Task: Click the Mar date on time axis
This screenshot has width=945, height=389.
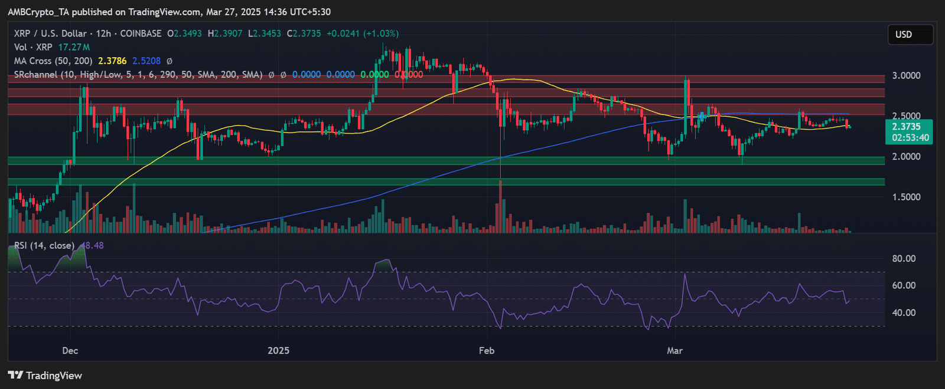Action: coord(674,351)
